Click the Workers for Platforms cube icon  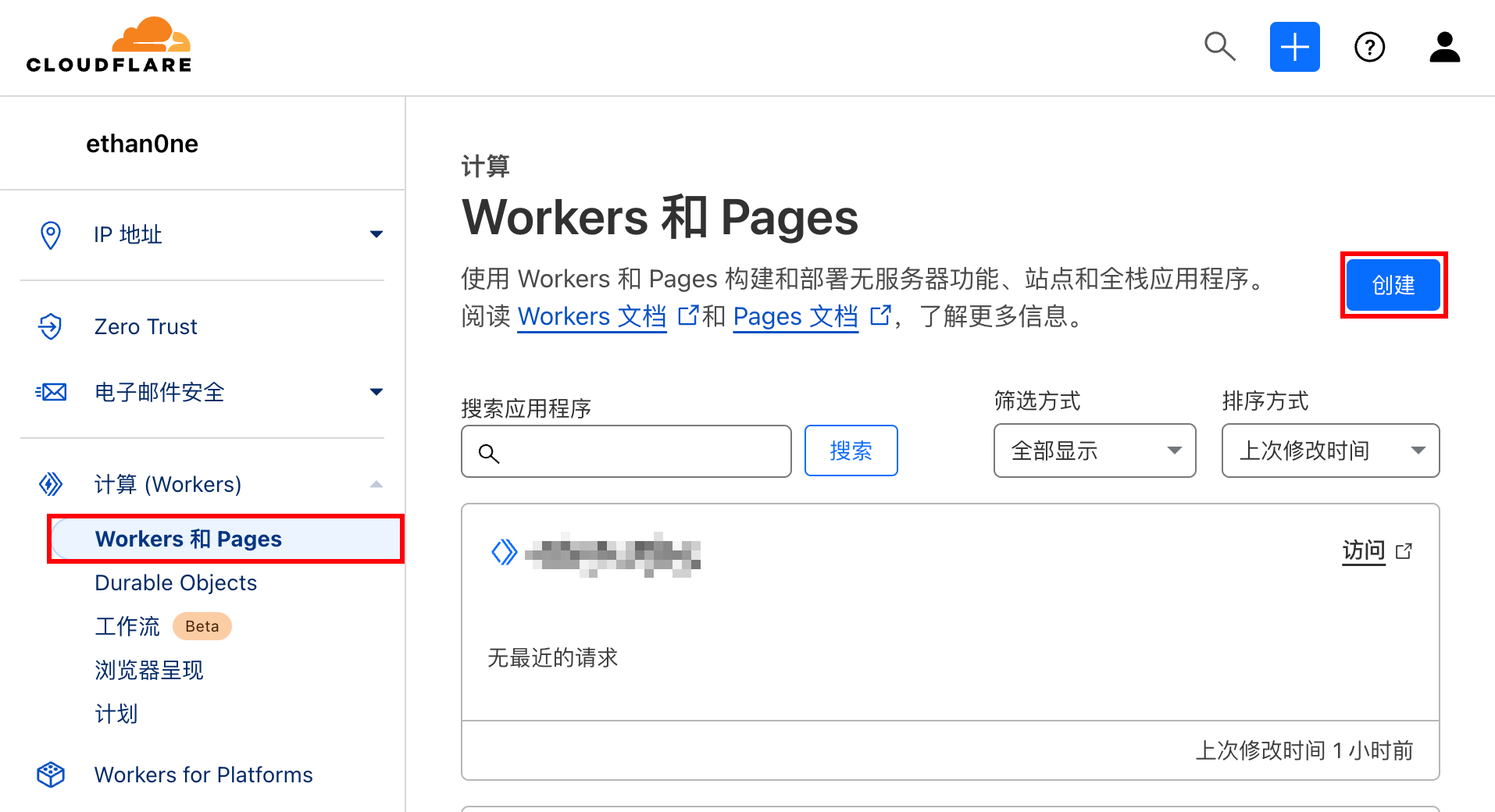tap(51, 775)
